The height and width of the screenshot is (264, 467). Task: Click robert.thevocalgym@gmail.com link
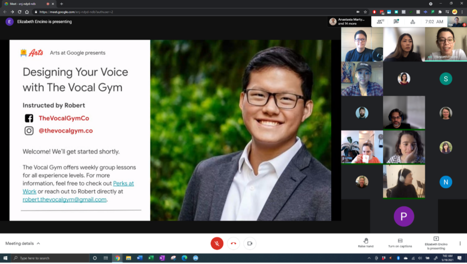(64, 199)
